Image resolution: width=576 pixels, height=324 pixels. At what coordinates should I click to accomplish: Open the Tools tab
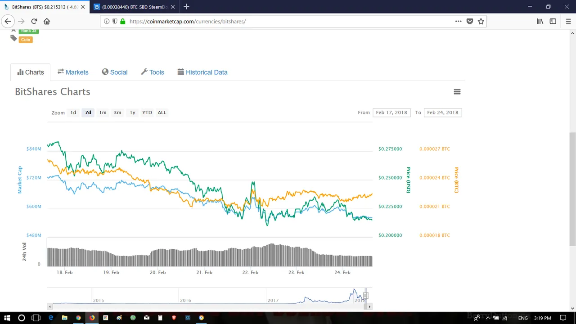(x=153, y=72)
